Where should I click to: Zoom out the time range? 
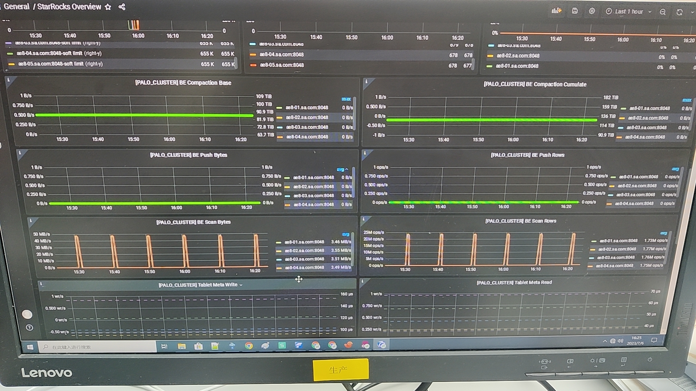(663, 12)
